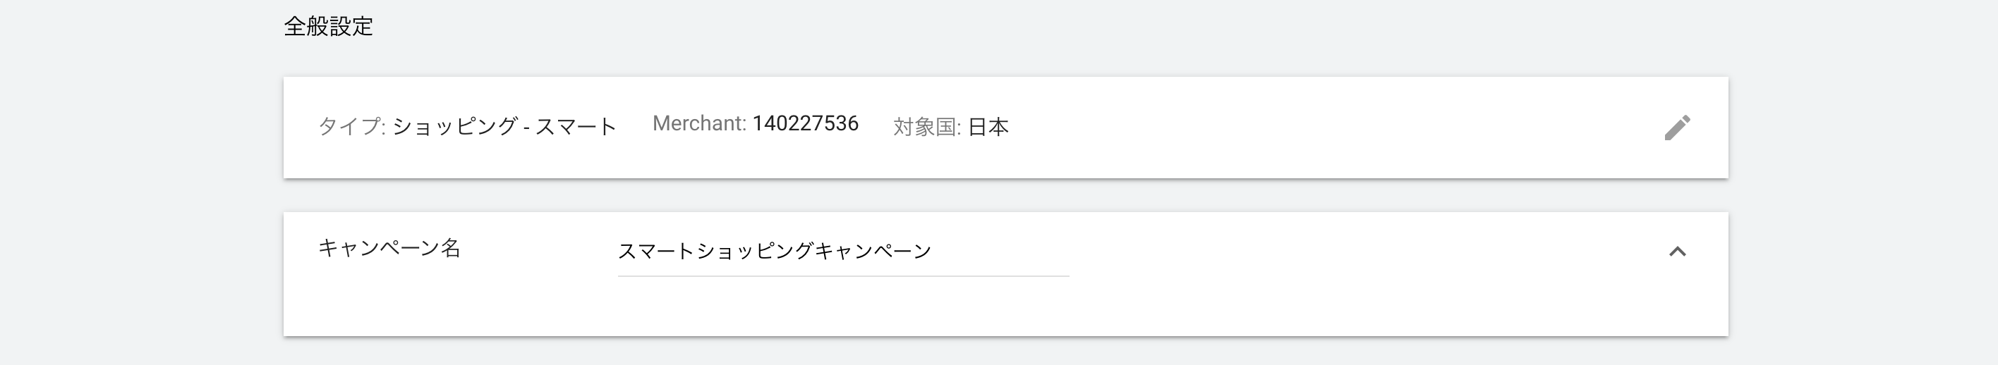Click the 全般設定 heading
Image resolution: width=1998 pixels, height=365 pixels.
pos(328,27)
